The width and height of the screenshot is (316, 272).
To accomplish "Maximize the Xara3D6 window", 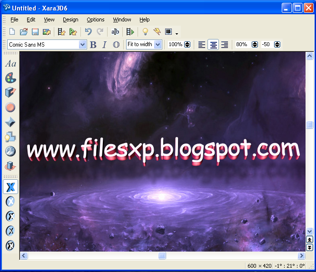I will pos(297,8).
